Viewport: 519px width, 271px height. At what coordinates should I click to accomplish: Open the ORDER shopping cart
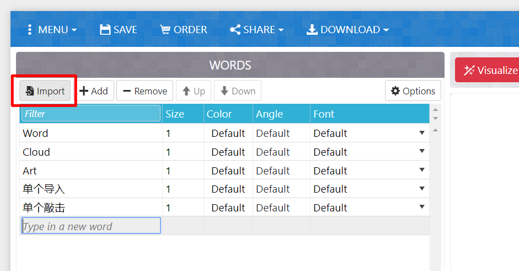point(183,29)
